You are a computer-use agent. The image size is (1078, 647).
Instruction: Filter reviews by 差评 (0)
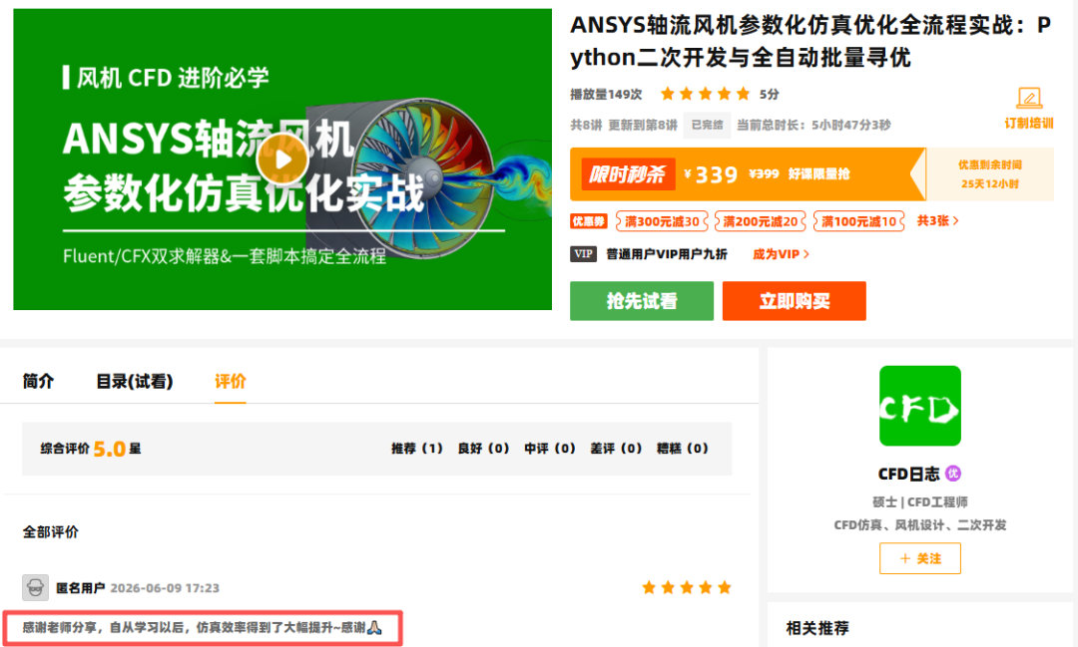coord(616,449)
